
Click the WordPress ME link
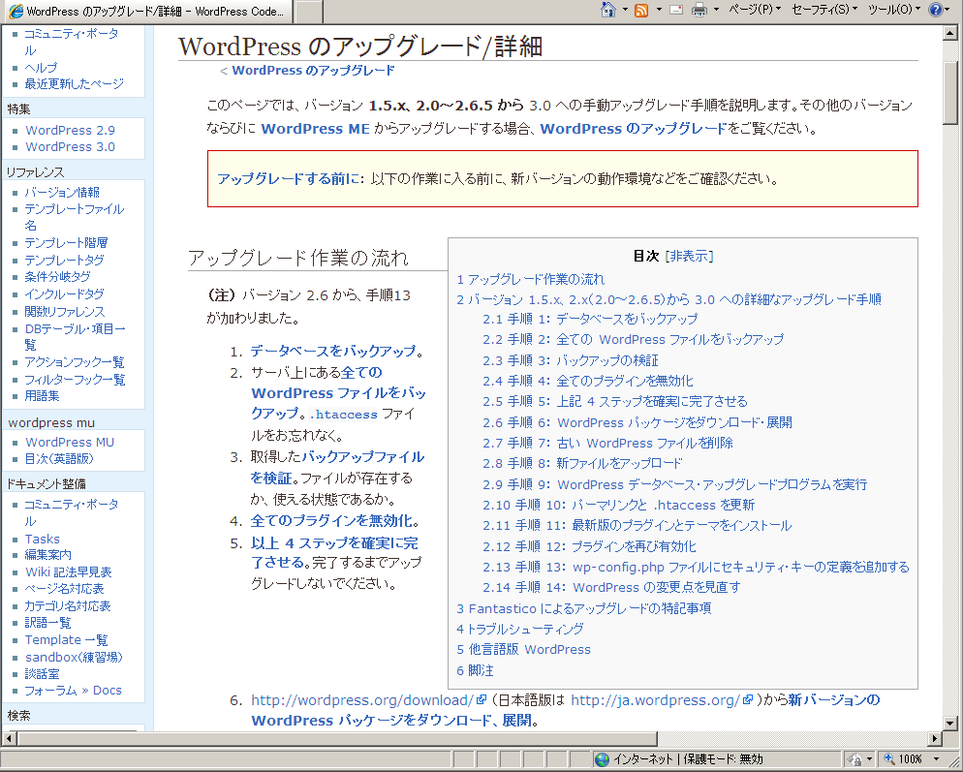click(315, 128)
